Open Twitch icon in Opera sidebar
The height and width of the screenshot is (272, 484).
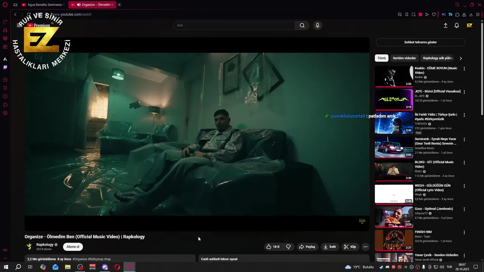(5, 67)
